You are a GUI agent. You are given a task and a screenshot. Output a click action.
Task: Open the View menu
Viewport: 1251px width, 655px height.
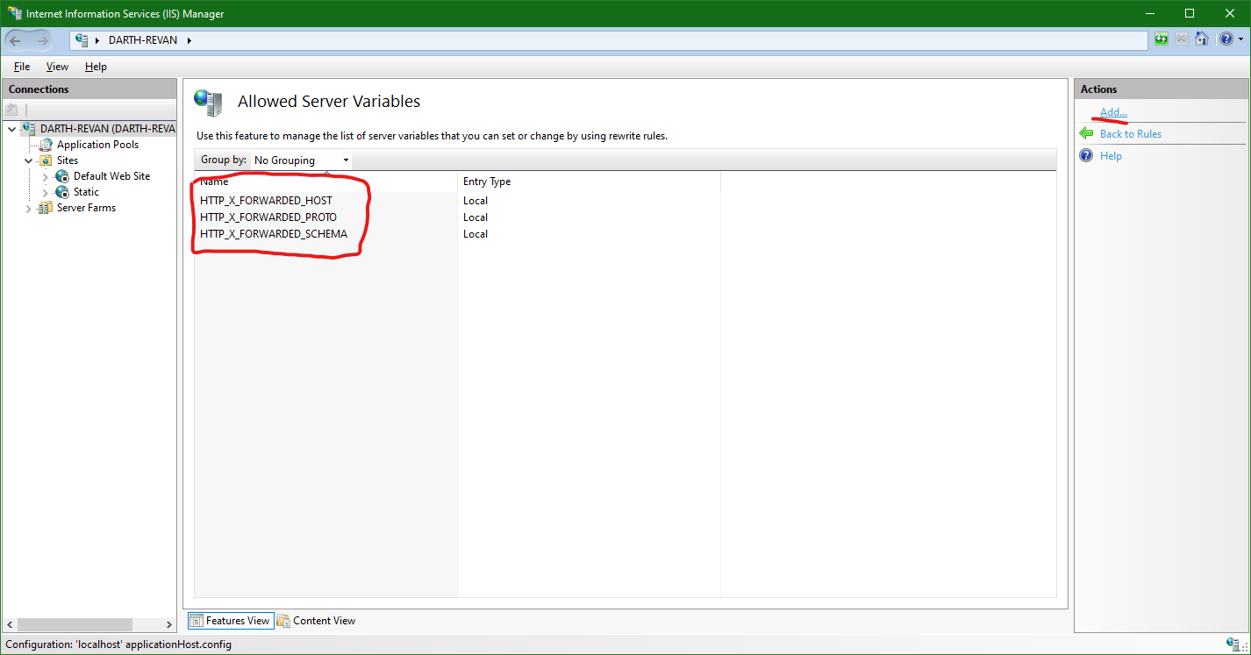coord(56,66)
